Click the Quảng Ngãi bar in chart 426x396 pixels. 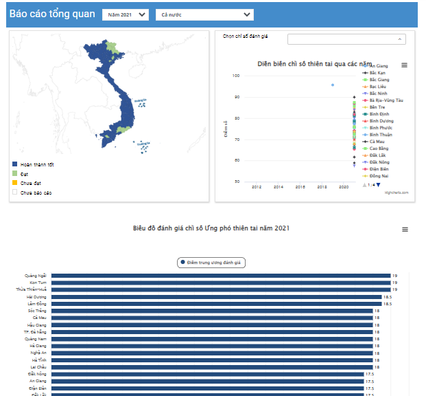pos(220,276)
